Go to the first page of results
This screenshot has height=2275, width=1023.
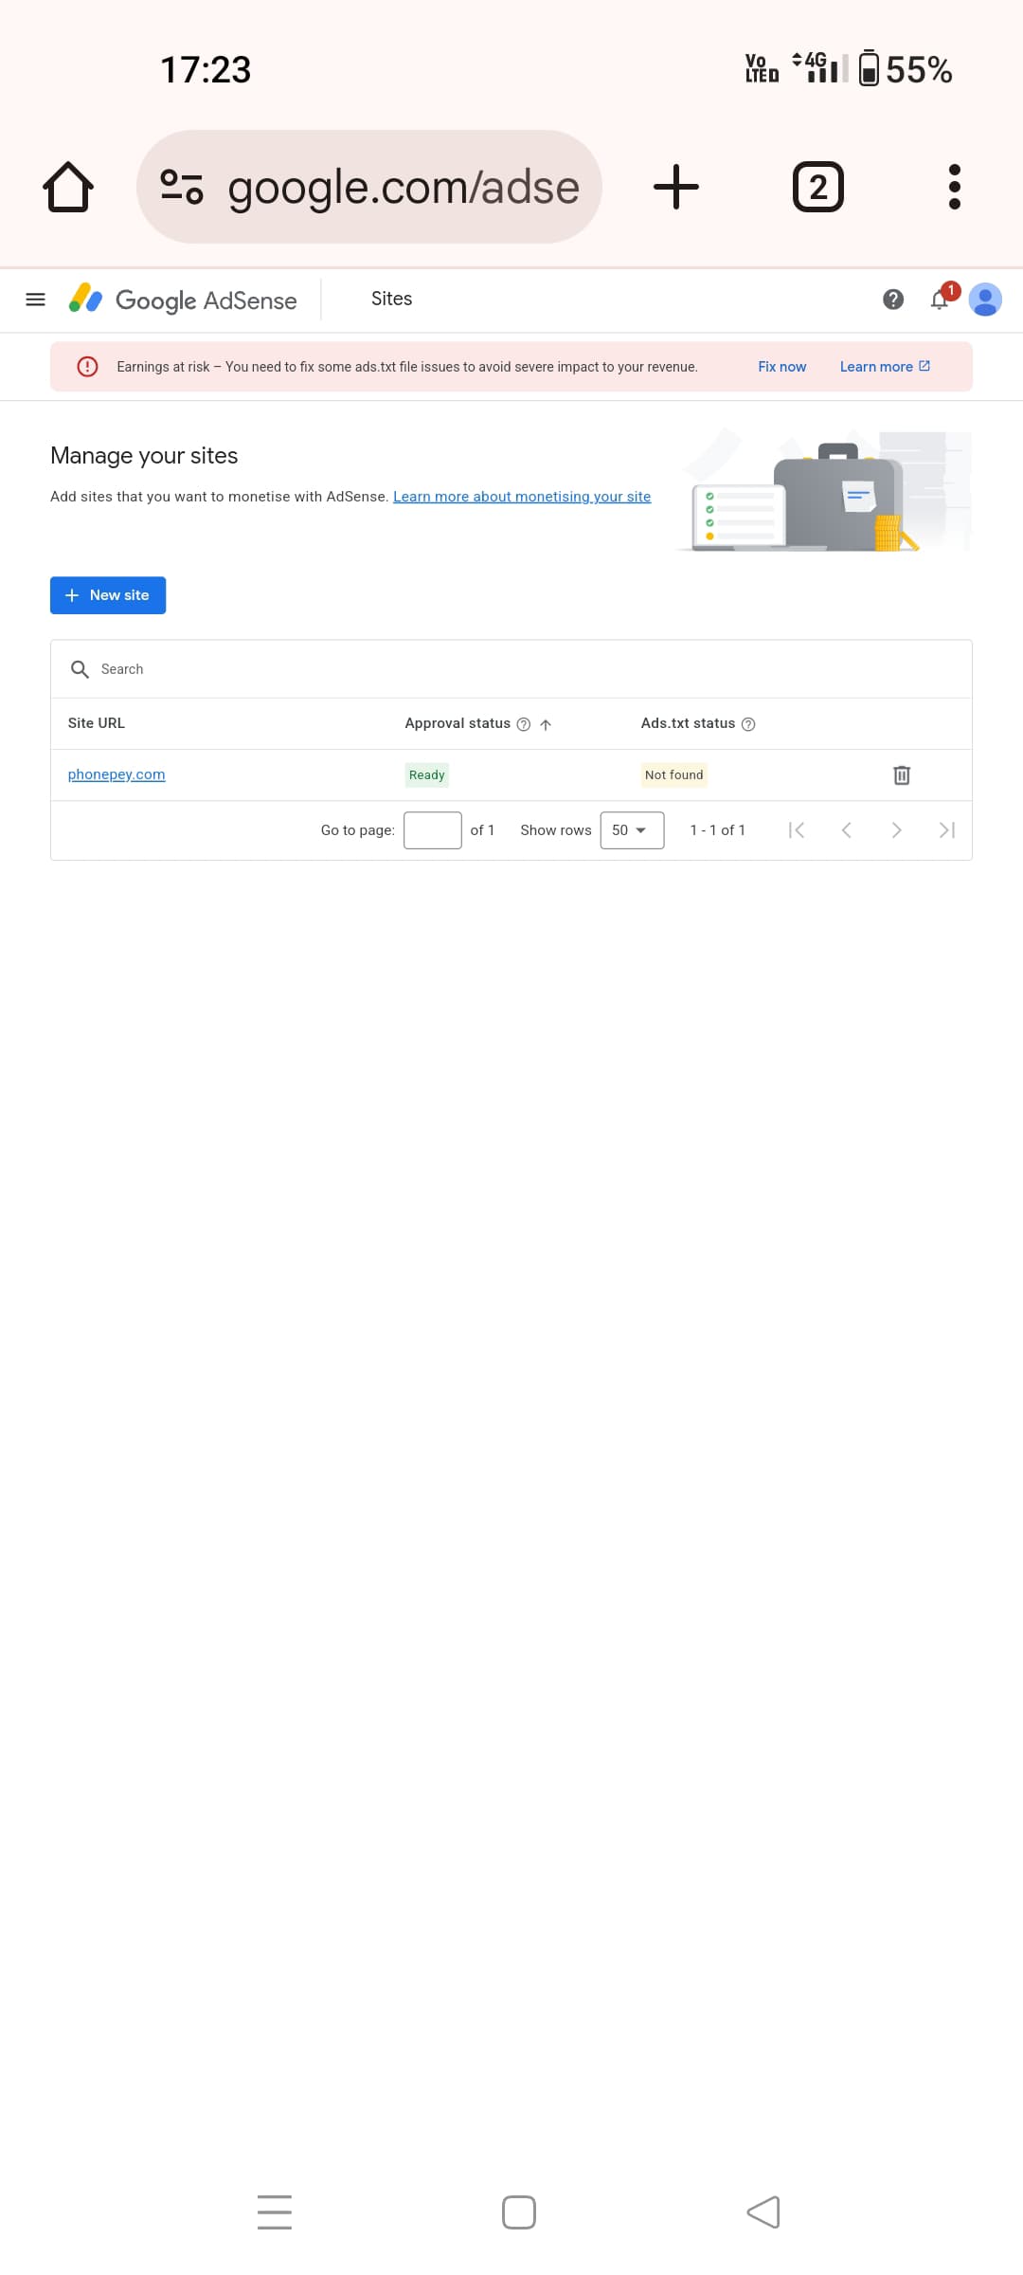(797, 830)
